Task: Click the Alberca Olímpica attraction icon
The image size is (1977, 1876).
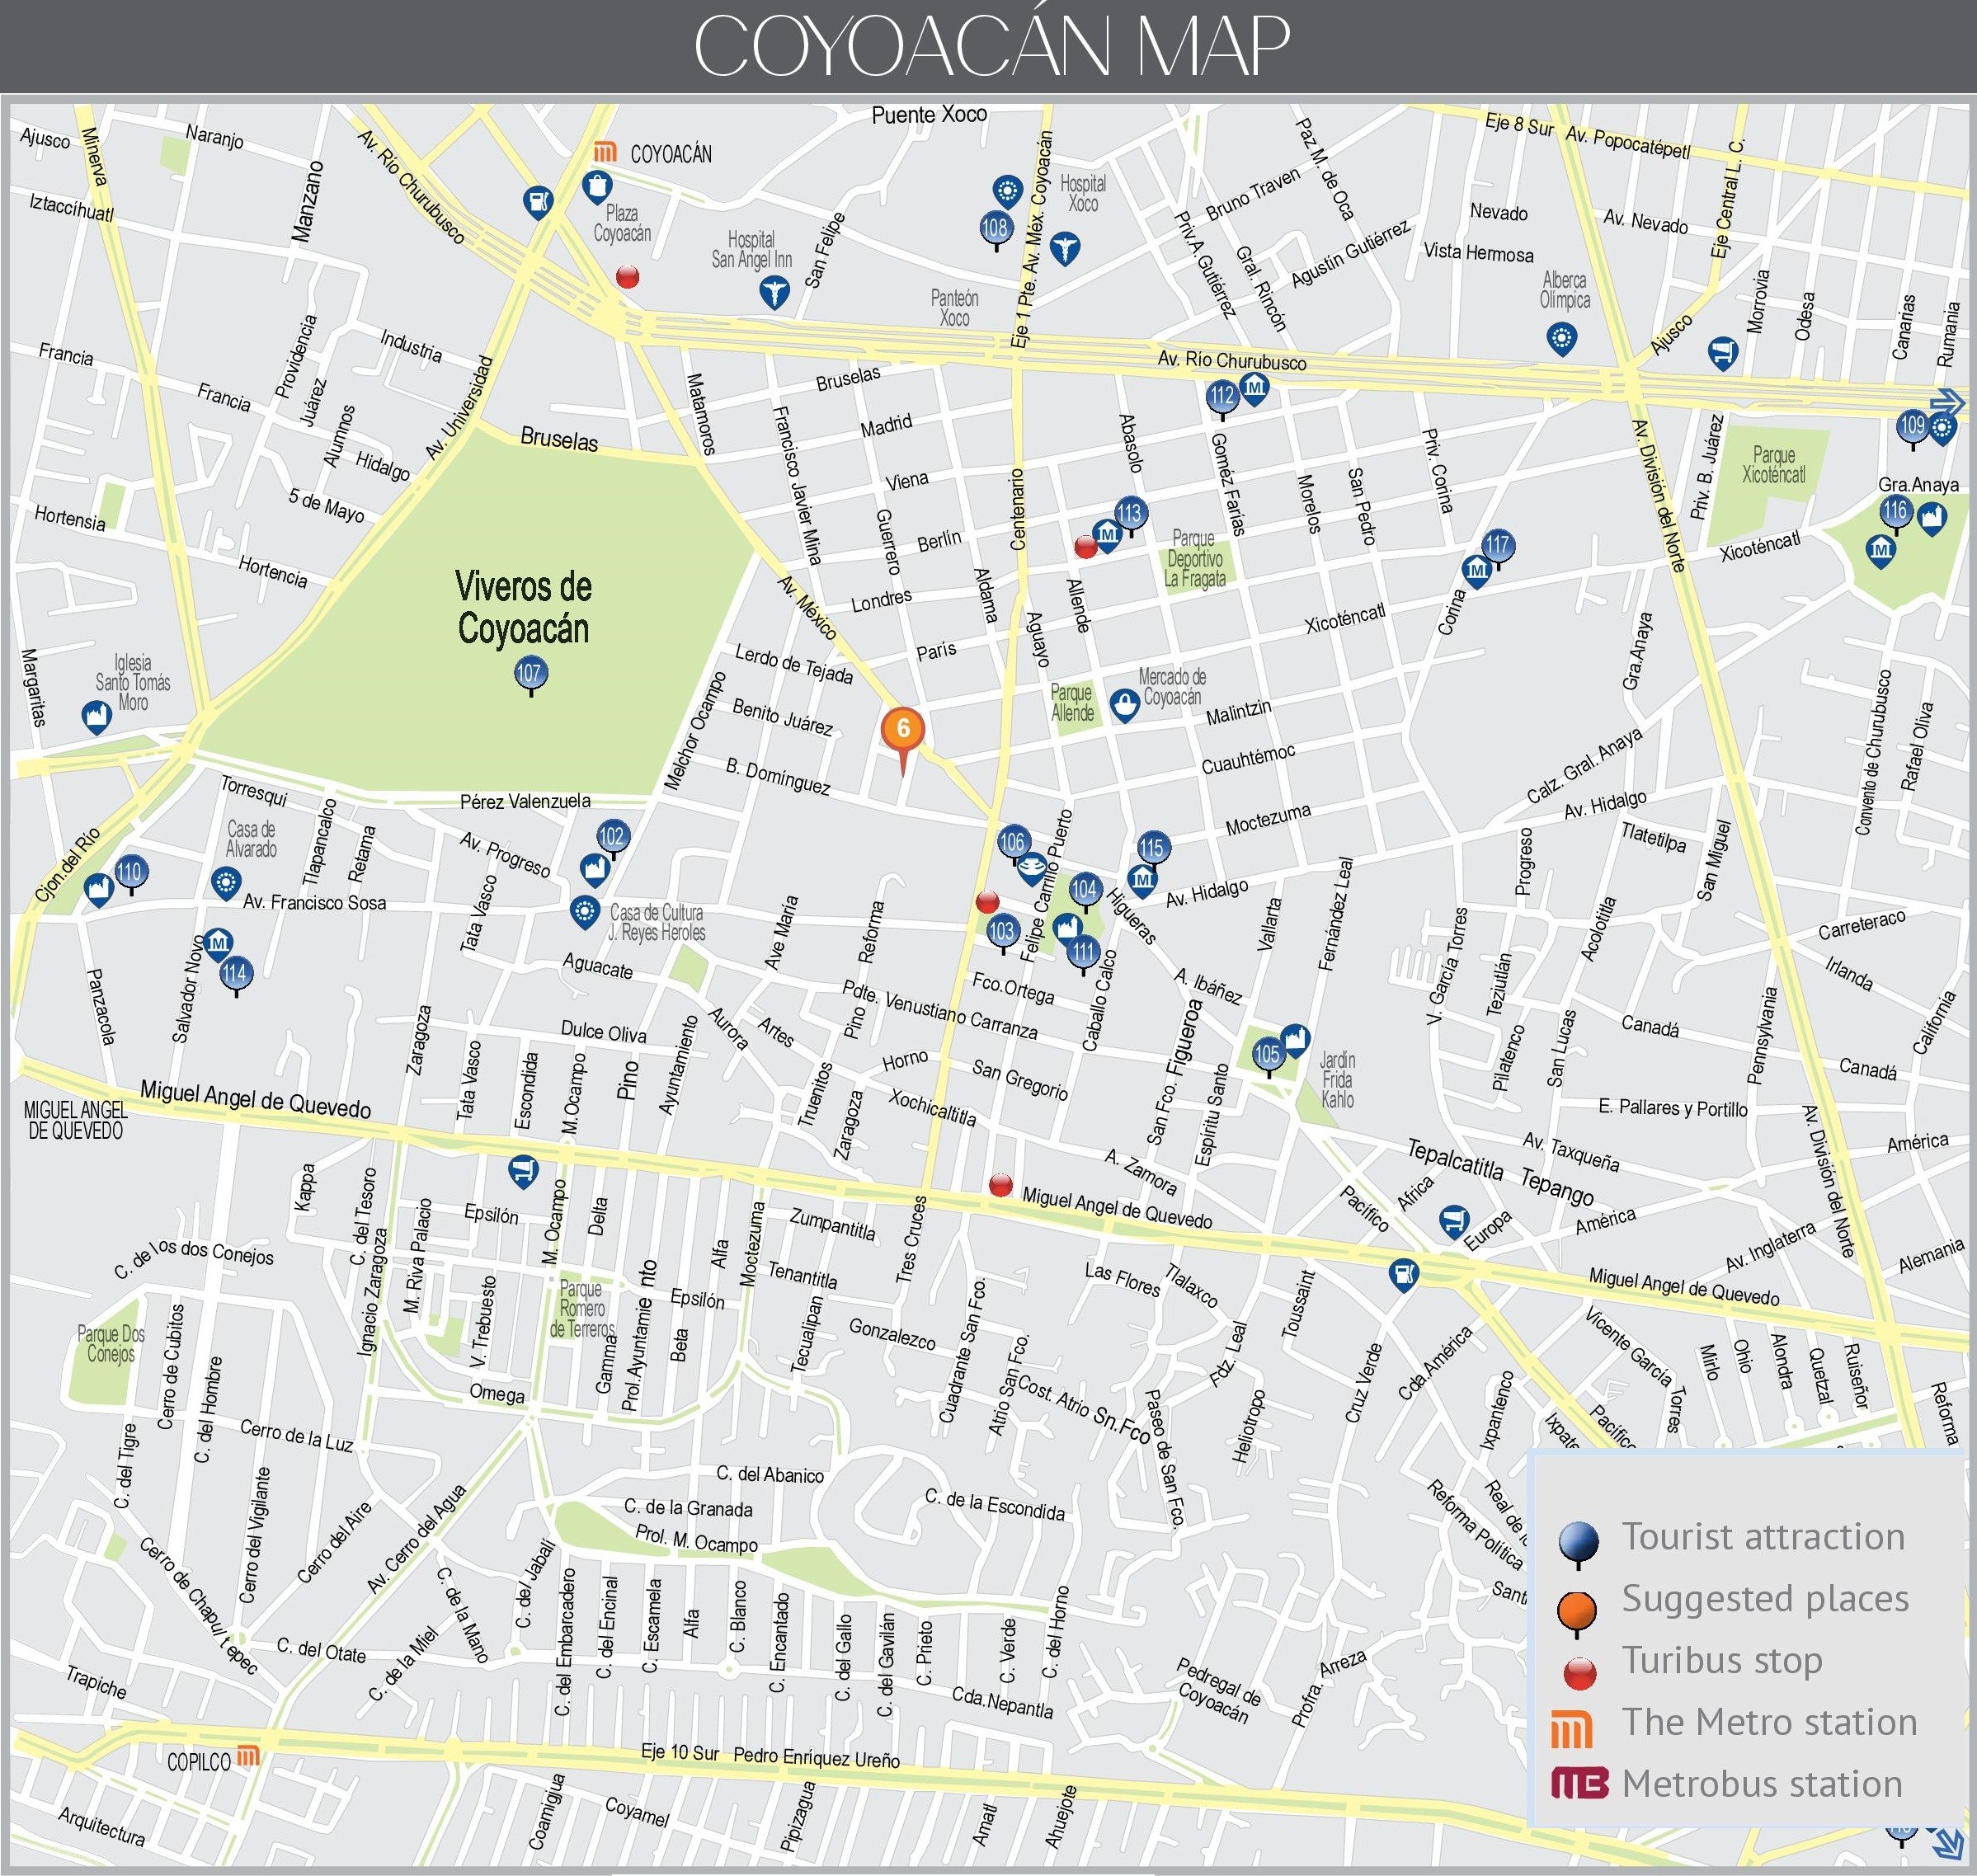Action: (x=1561, y=338)
